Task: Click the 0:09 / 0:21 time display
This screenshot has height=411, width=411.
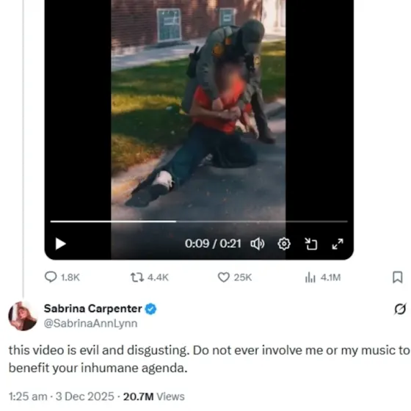Action: coord(213,244)
